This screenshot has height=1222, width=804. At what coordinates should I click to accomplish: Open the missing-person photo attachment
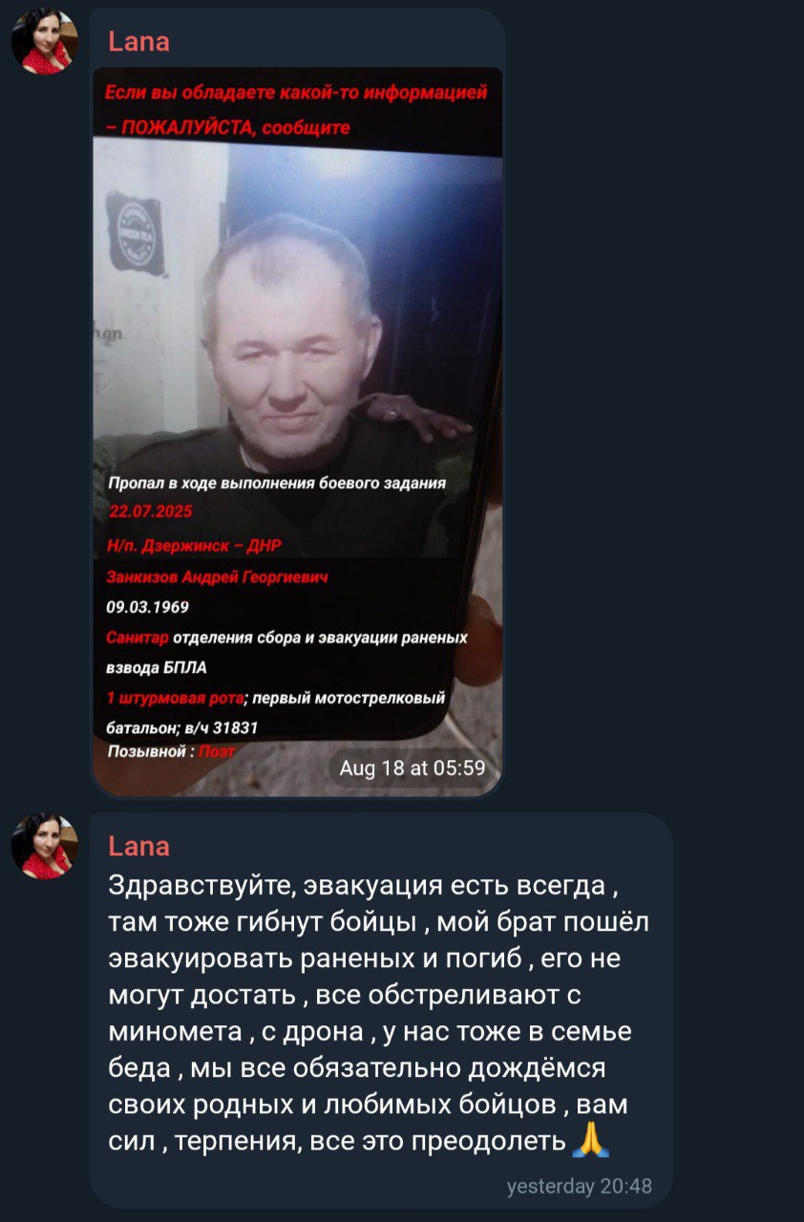pyautogui.click(x=297, y=431)
